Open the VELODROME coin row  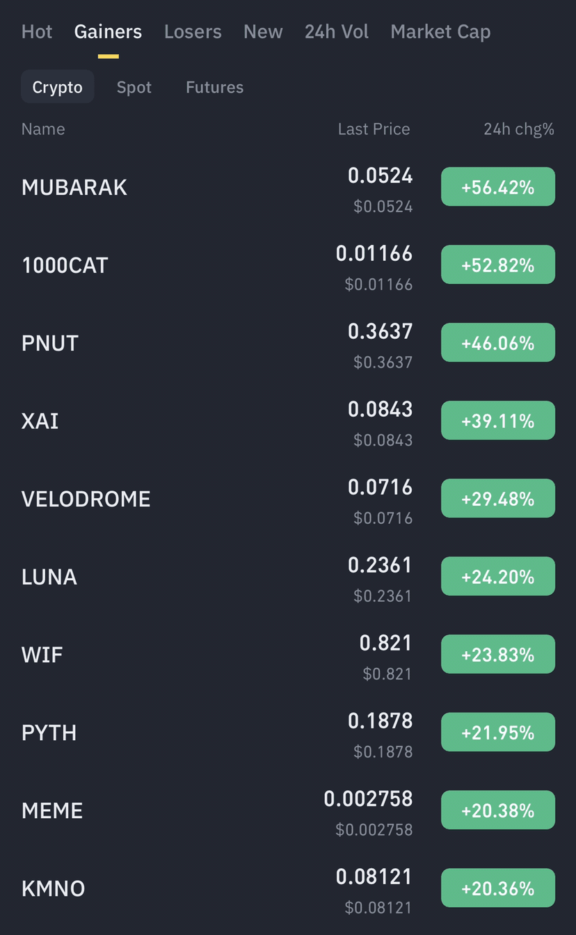288,499
